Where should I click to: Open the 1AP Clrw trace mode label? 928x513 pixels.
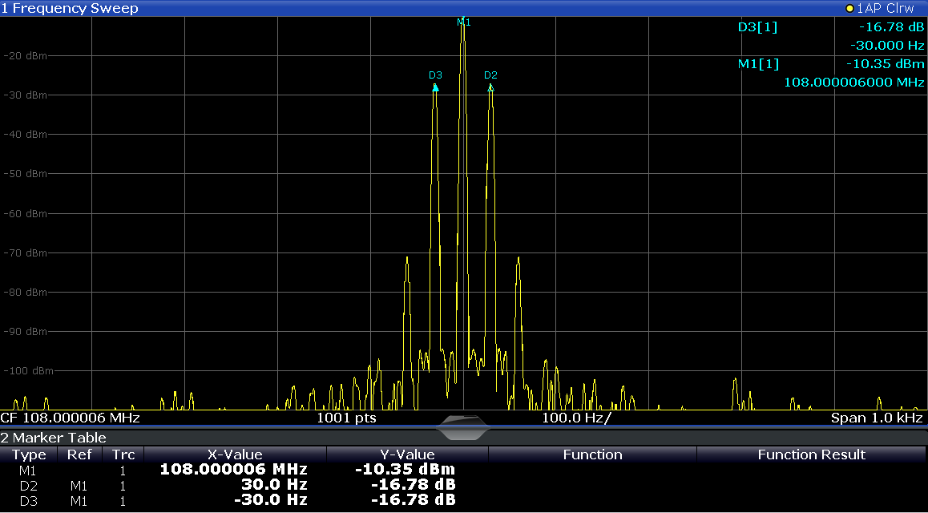click(885, 8)
